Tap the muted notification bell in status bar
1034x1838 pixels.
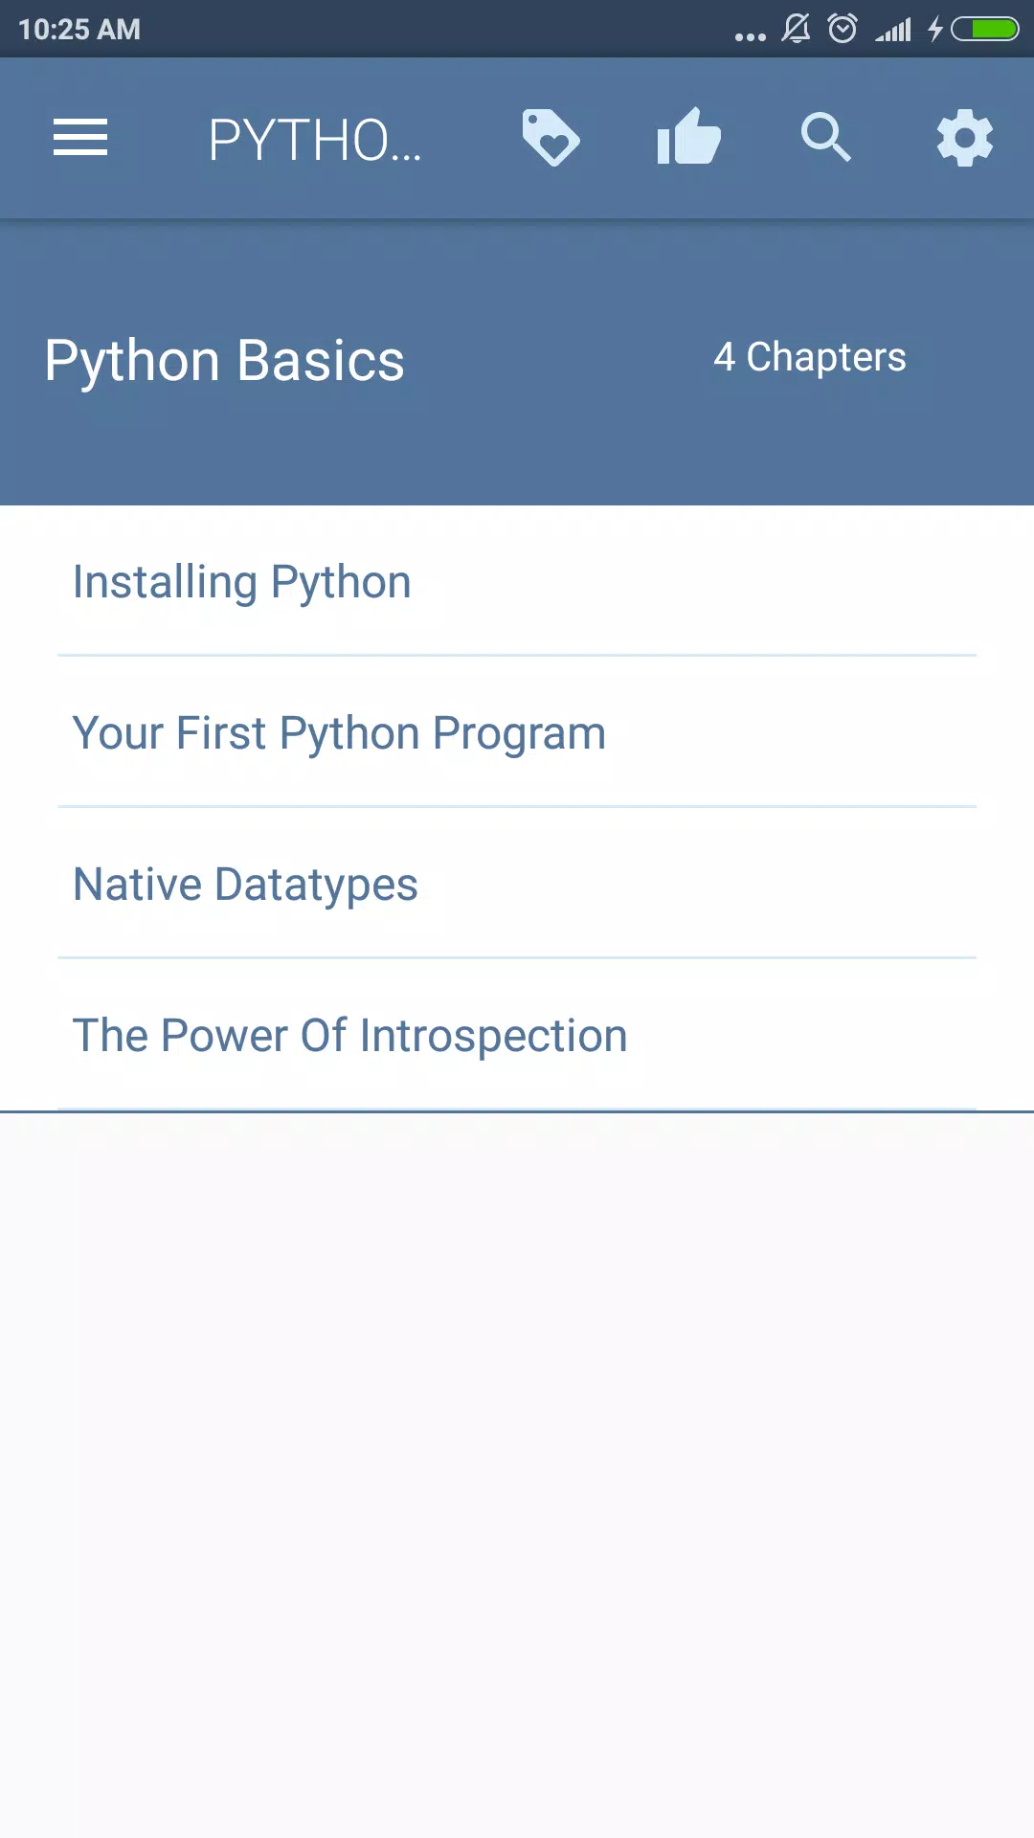pos(796,29)
